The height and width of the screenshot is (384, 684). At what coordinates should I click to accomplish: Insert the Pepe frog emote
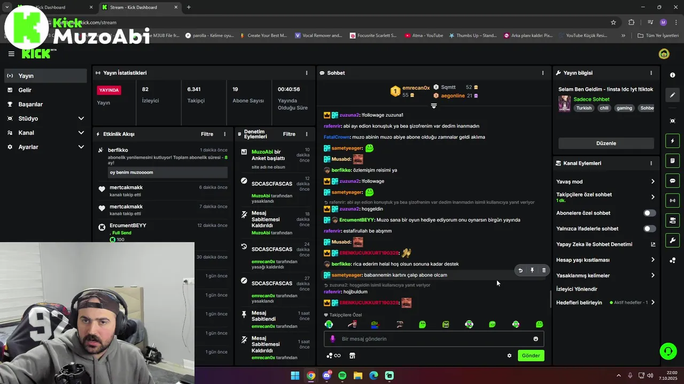(x=375, y=324)
